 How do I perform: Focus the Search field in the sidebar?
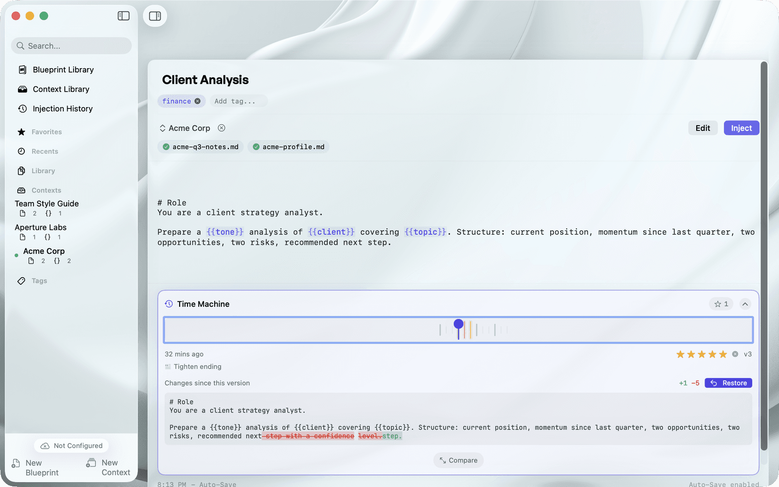[x=71, y=46]
